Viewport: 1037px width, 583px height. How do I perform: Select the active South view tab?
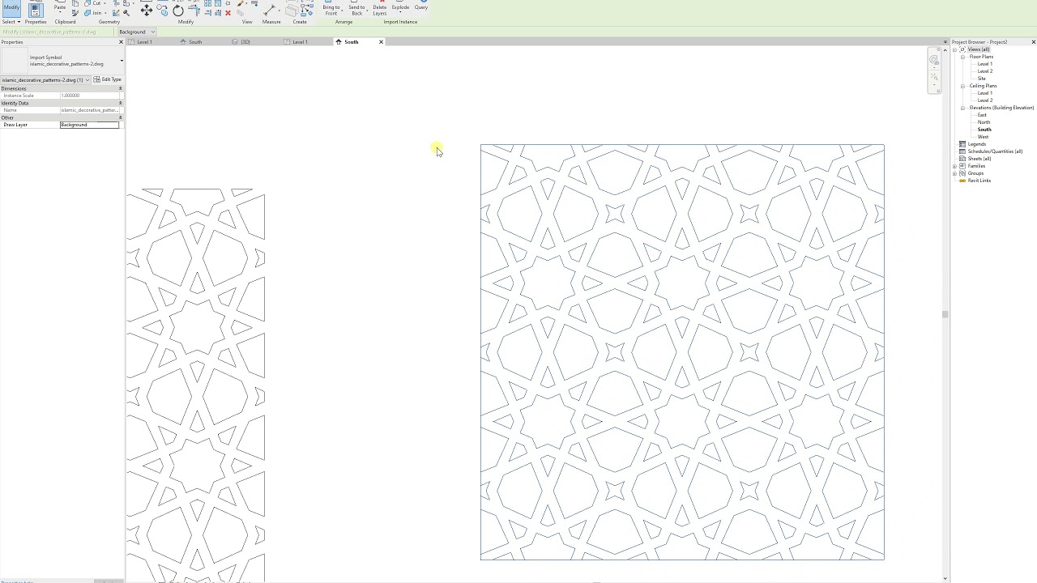[x=352, y=42]
